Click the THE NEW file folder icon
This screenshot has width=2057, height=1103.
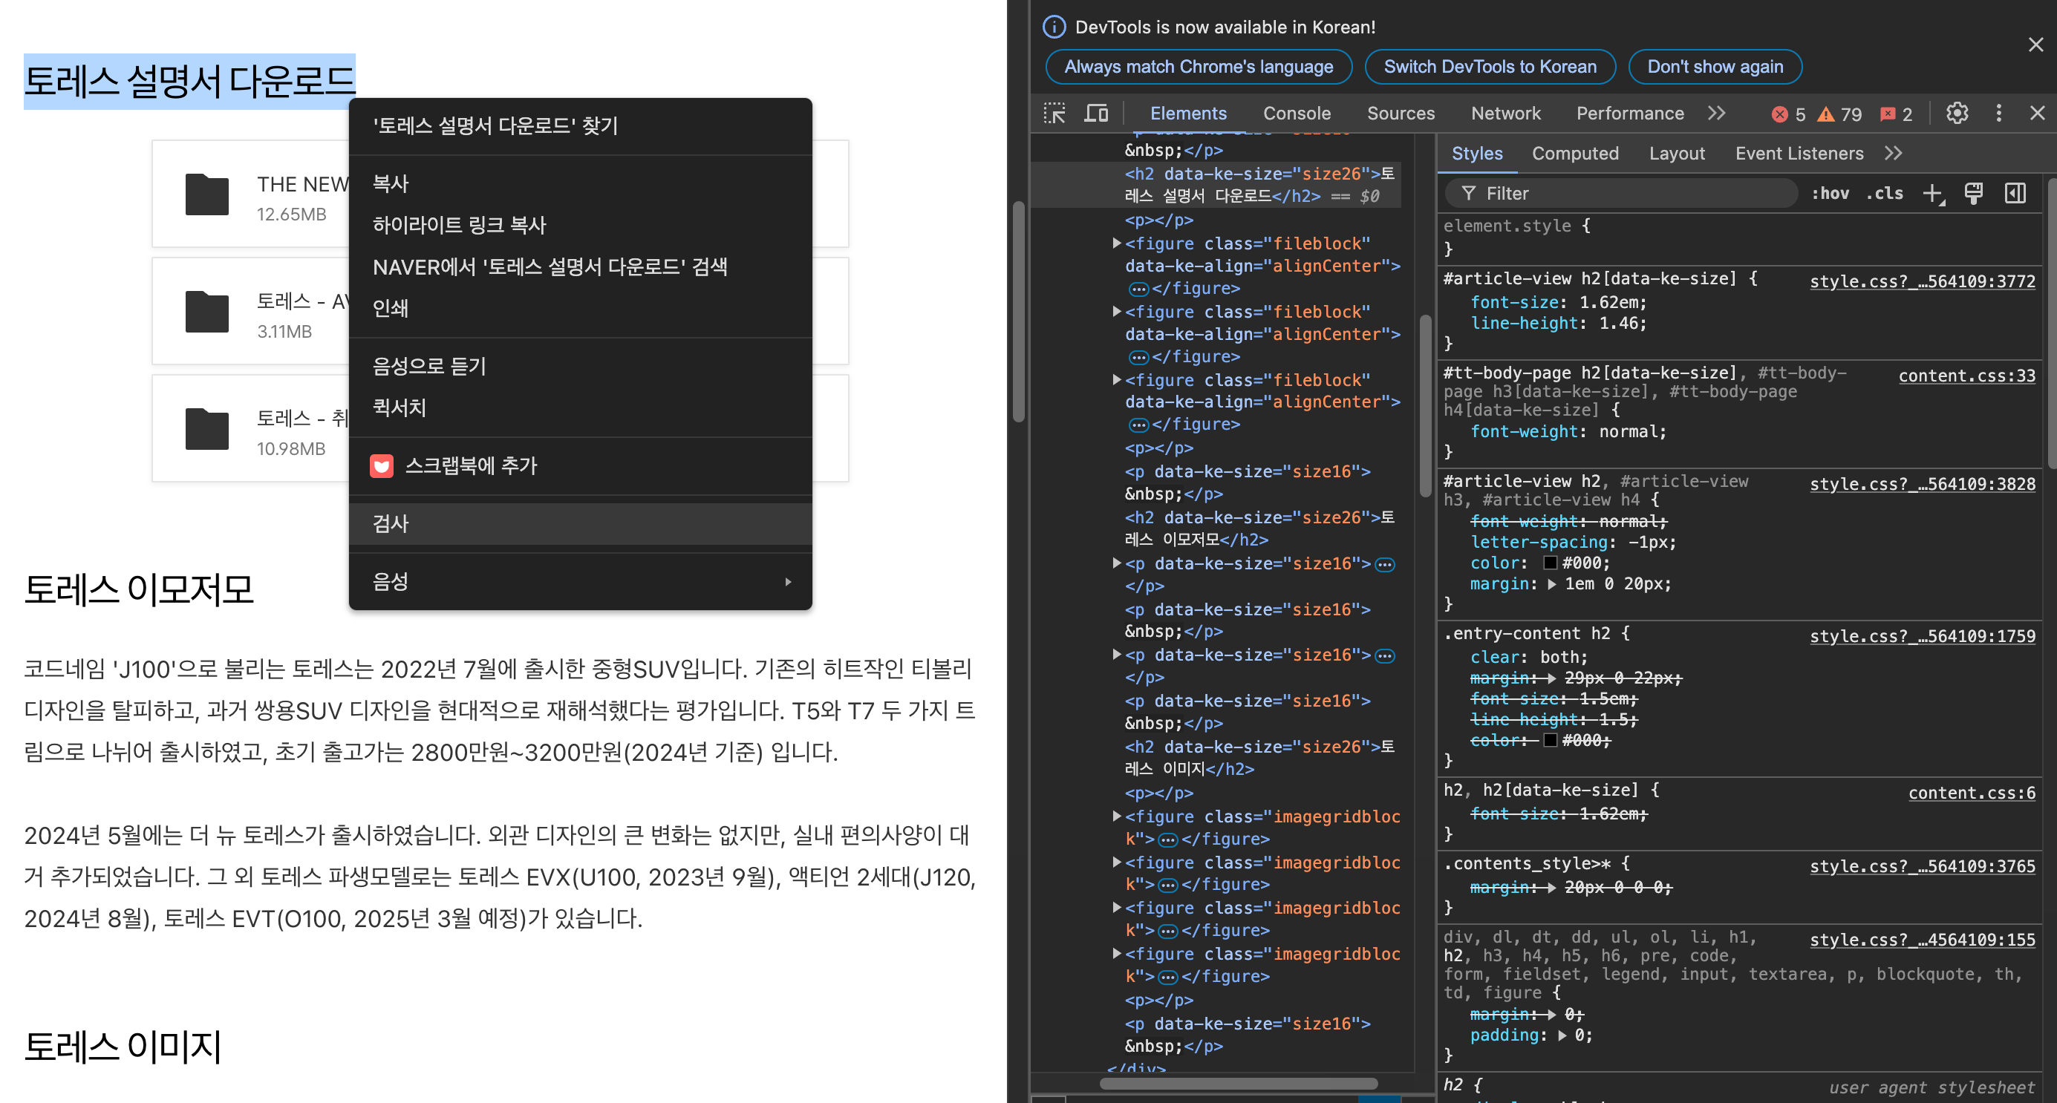[x=207, y=194]
